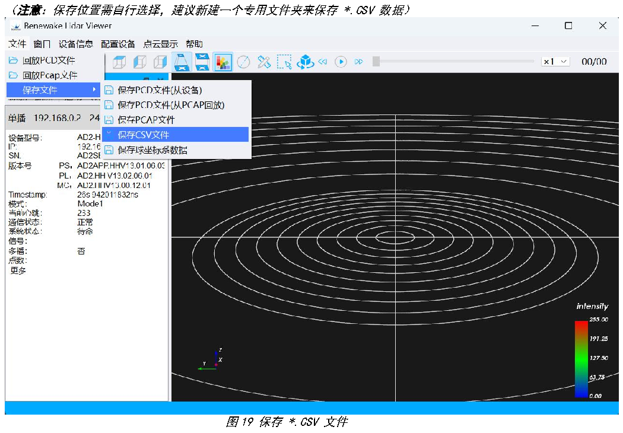Click the rewind playback button
The width and height of the screenshot is (623, 433).
[x=323, y=62]
